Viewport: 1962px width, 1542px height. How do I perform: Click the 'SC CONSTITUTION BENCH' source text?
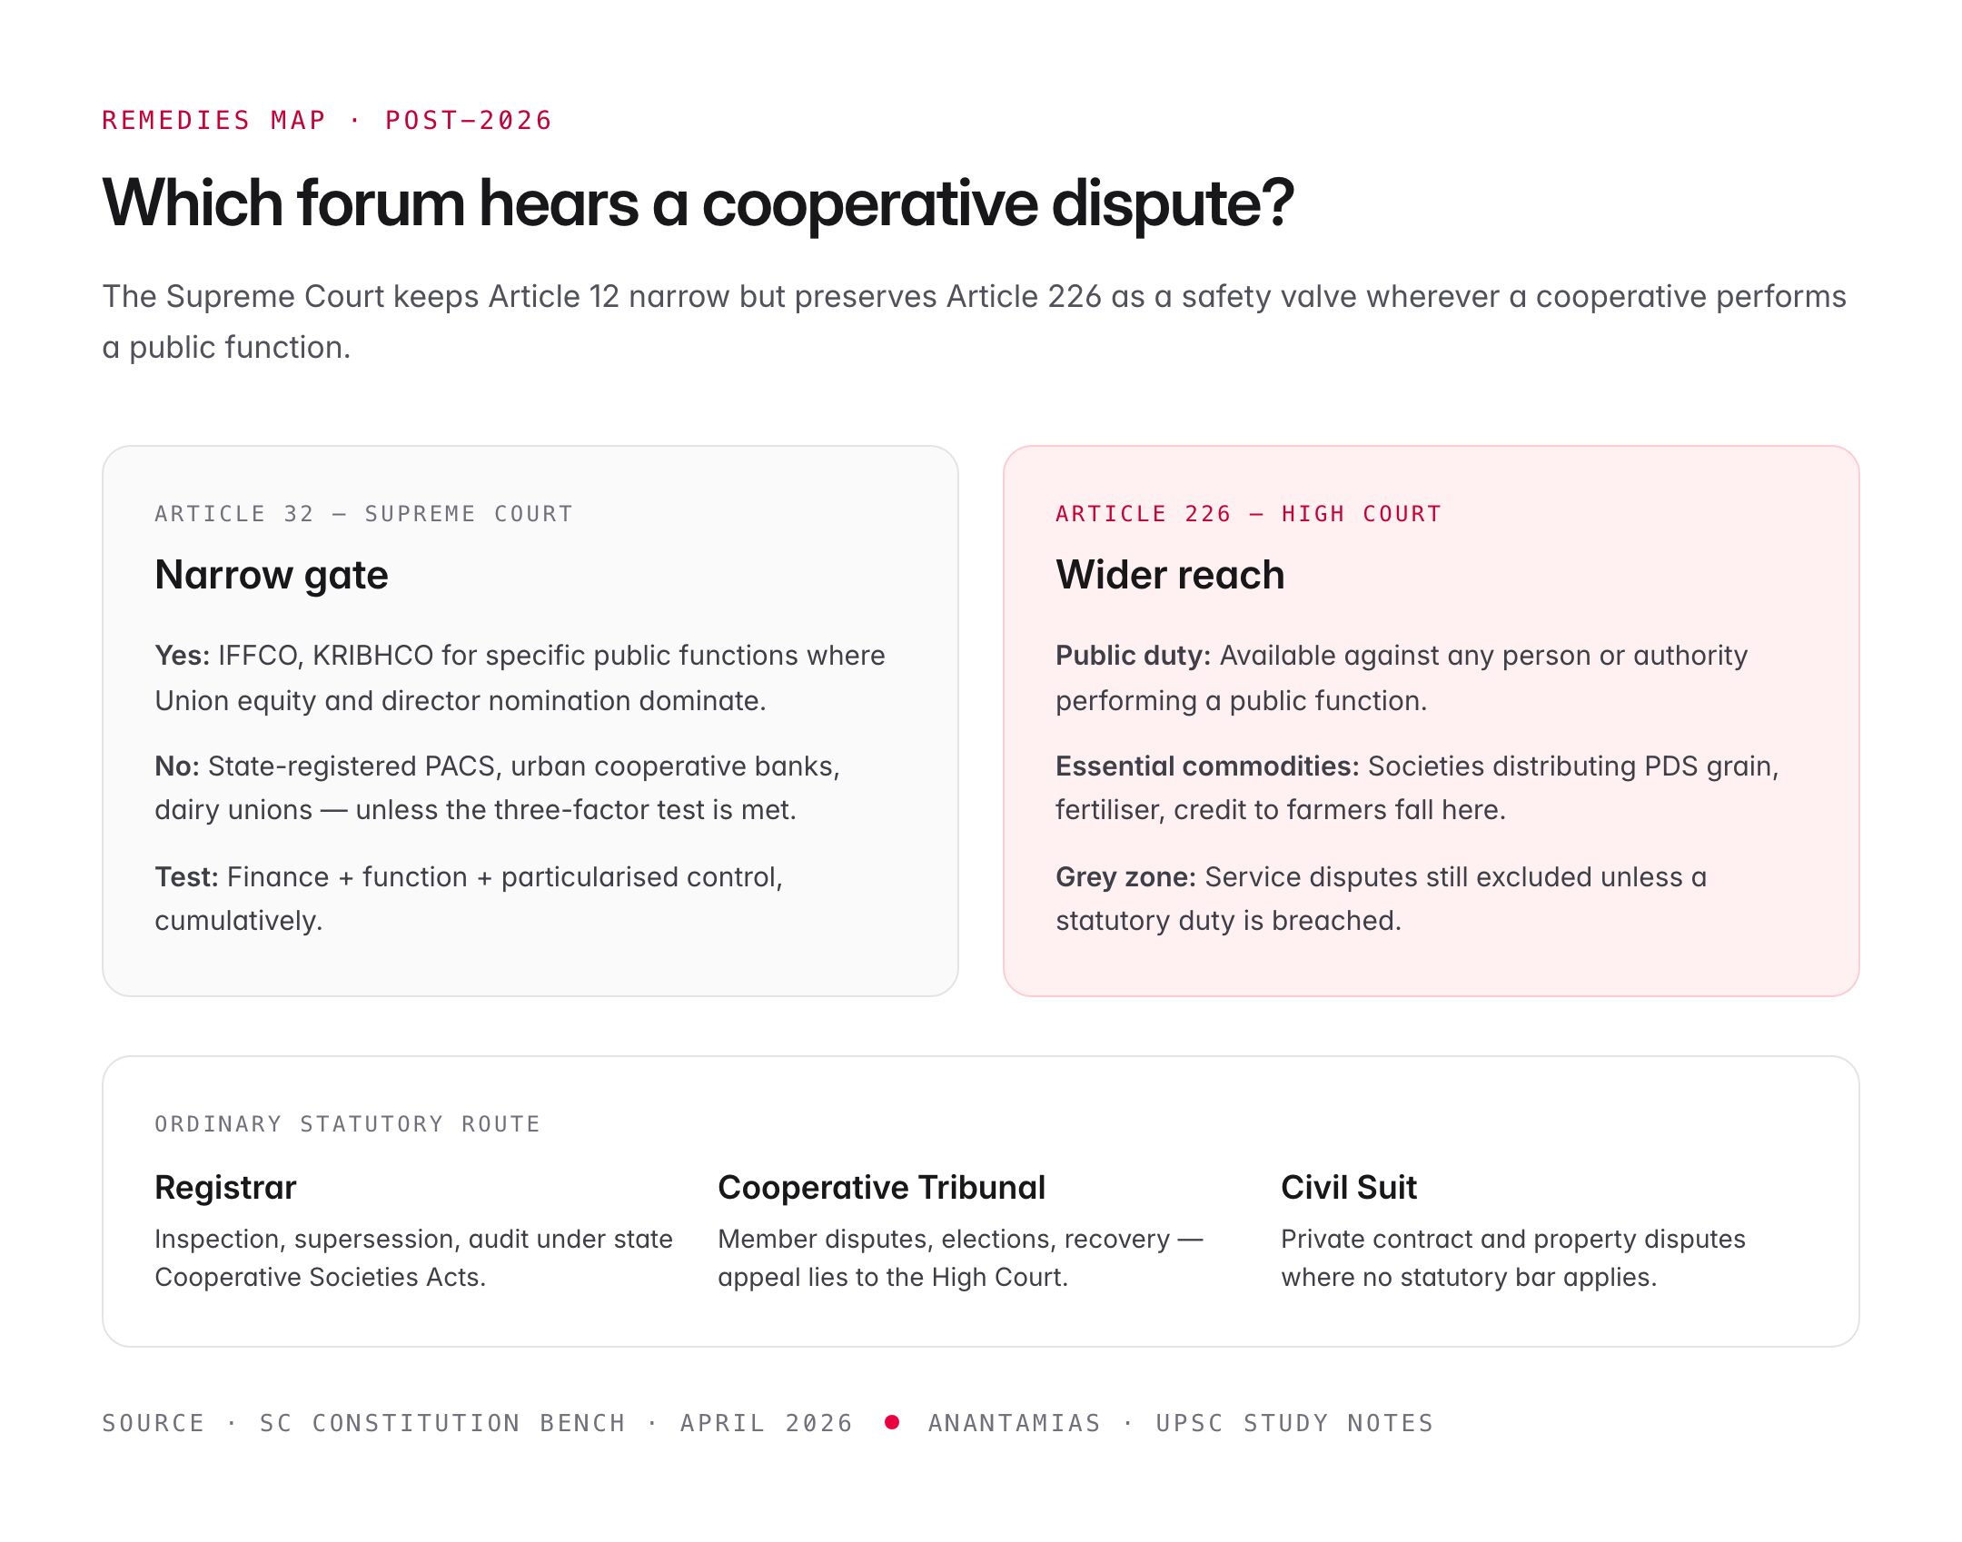[442, 1423]
